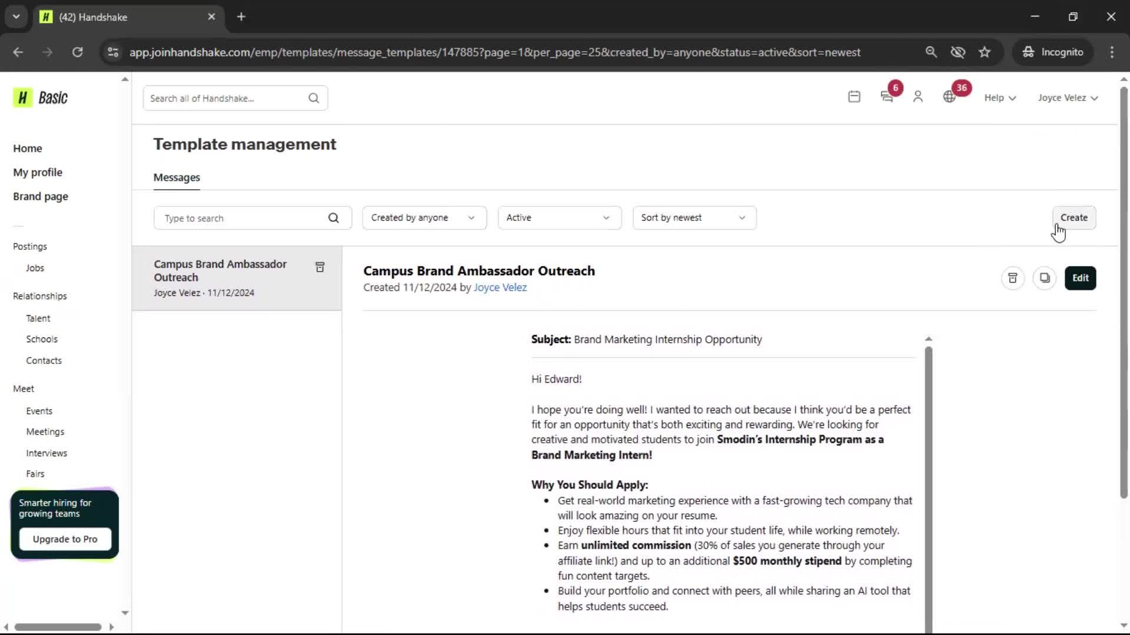Screen dimensions: 1130x635
Task: Open Chrome three-dot menu
Action: [x=1112, y=52]
